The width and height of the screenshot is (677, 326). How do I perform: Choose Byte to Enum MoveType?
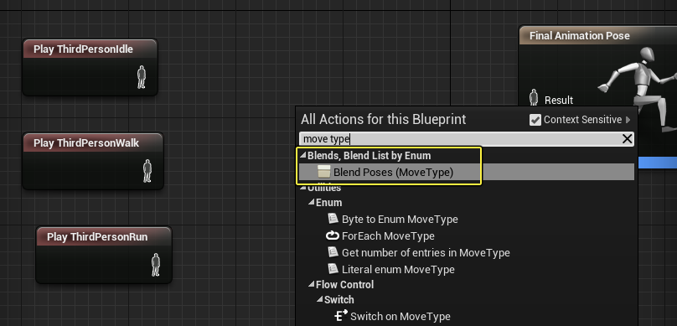tap(400, 220)
